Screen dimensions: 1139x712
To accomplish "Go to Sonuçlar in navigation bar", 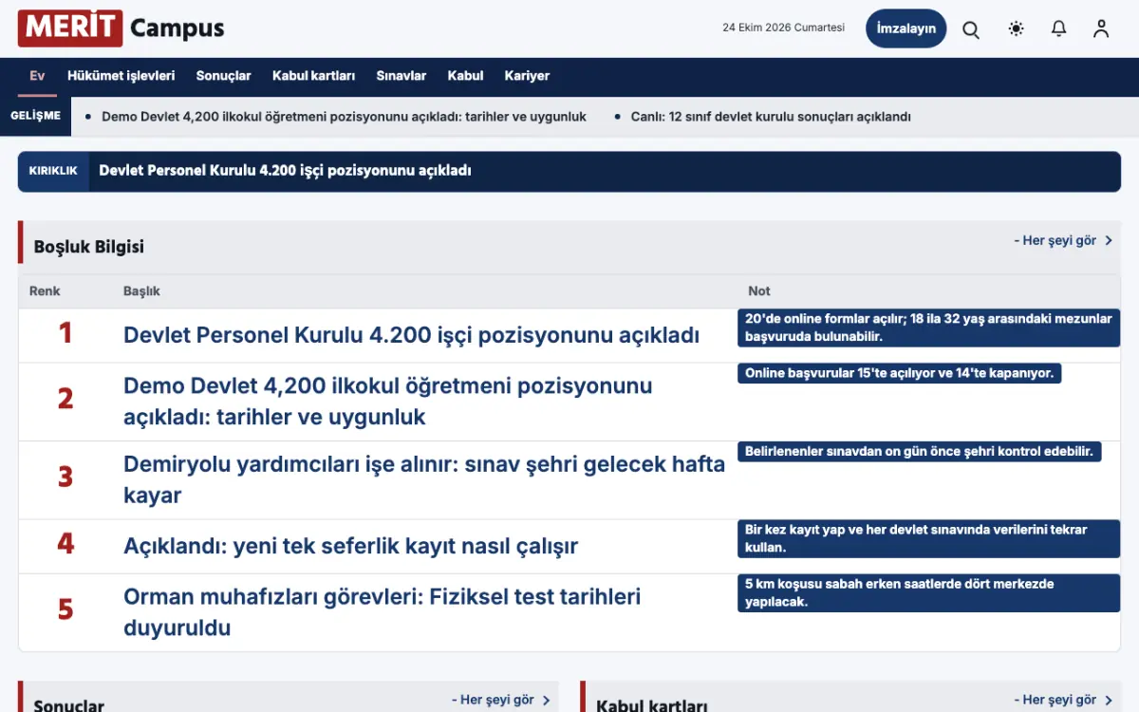I will 224,76.
